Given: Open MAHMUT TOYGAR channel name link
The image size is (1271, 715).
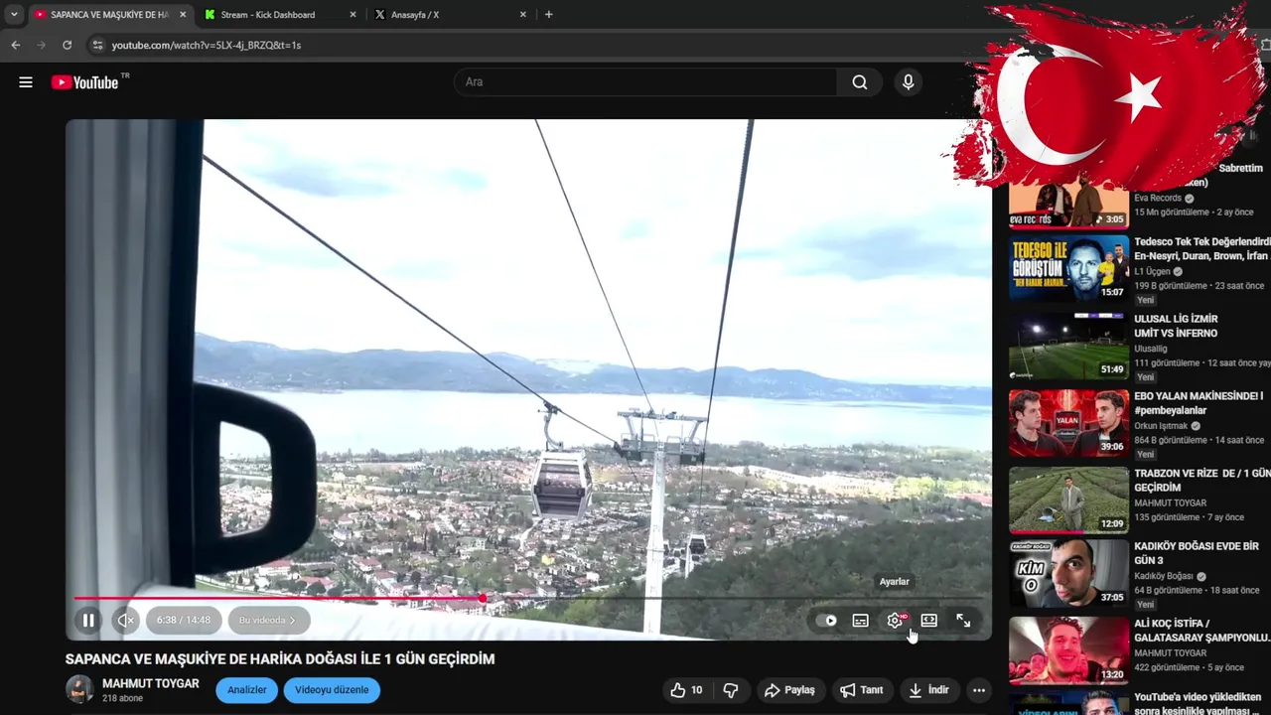Looking at the screenshot, I should coord(151,683).
